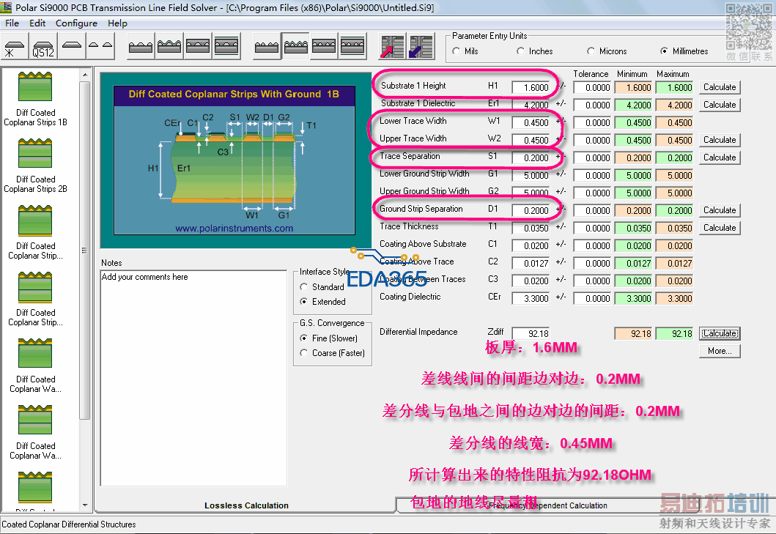Click the blue arrow stackup toolbar icon
The width and height of the screenshot is (776, 534).
(421, 47)
